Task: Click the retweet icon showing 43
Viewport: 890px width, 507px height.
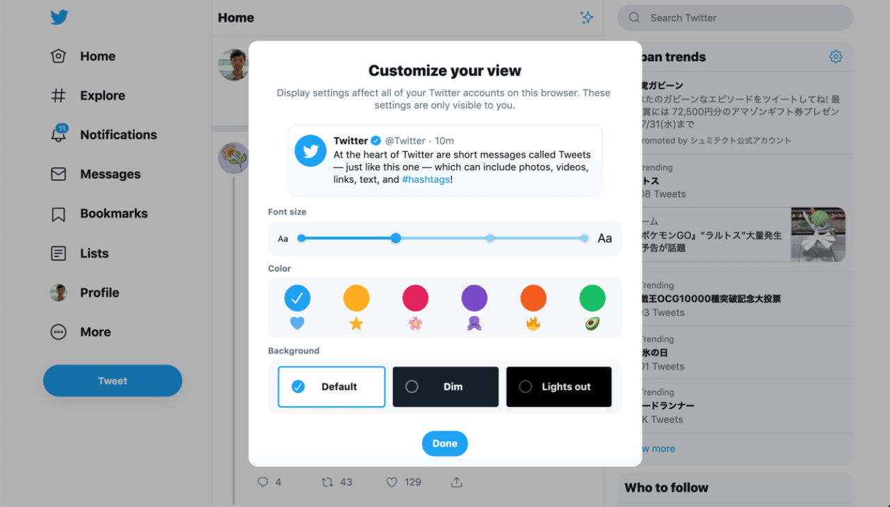Action: [327, 482]
